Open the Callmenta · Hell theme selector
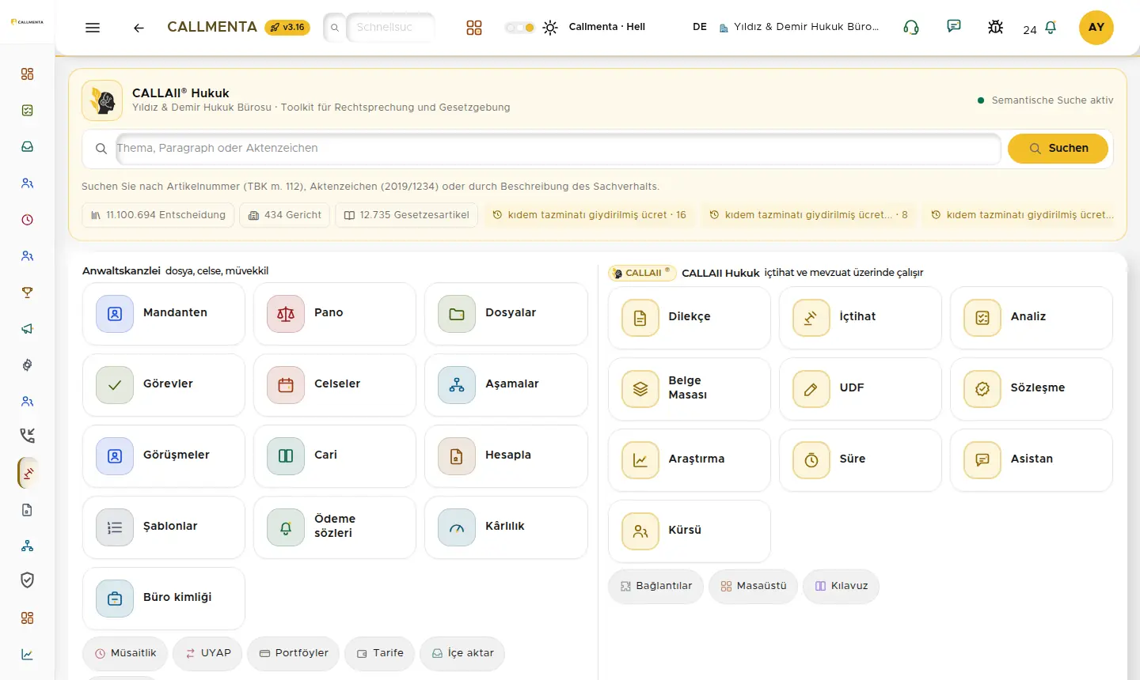The height and width of the screenshot is (680, 1140). [606, 27]
